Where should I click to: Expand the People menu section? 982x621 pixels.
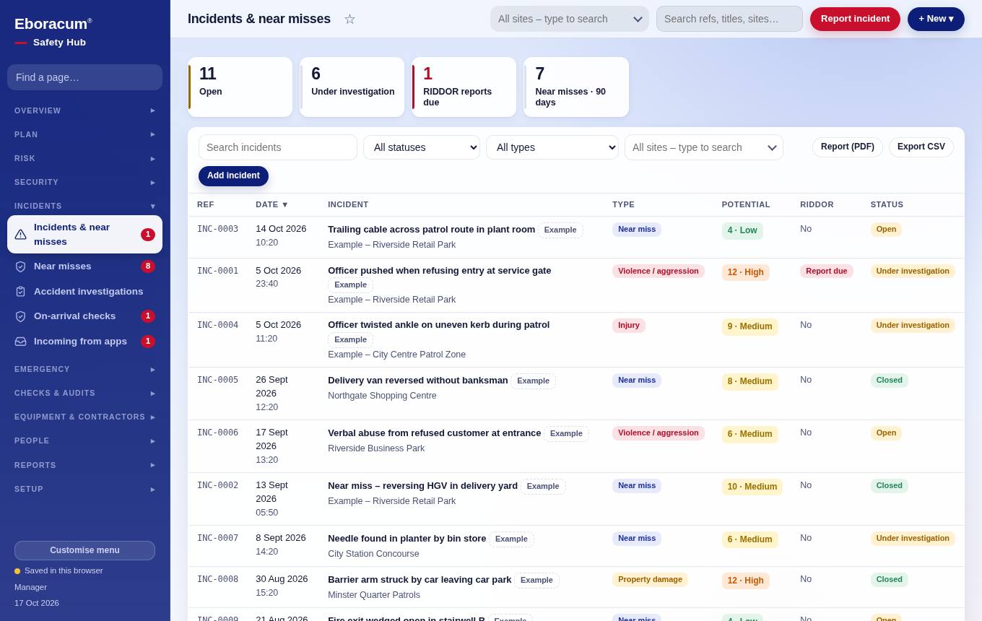[x=84, y=440]
